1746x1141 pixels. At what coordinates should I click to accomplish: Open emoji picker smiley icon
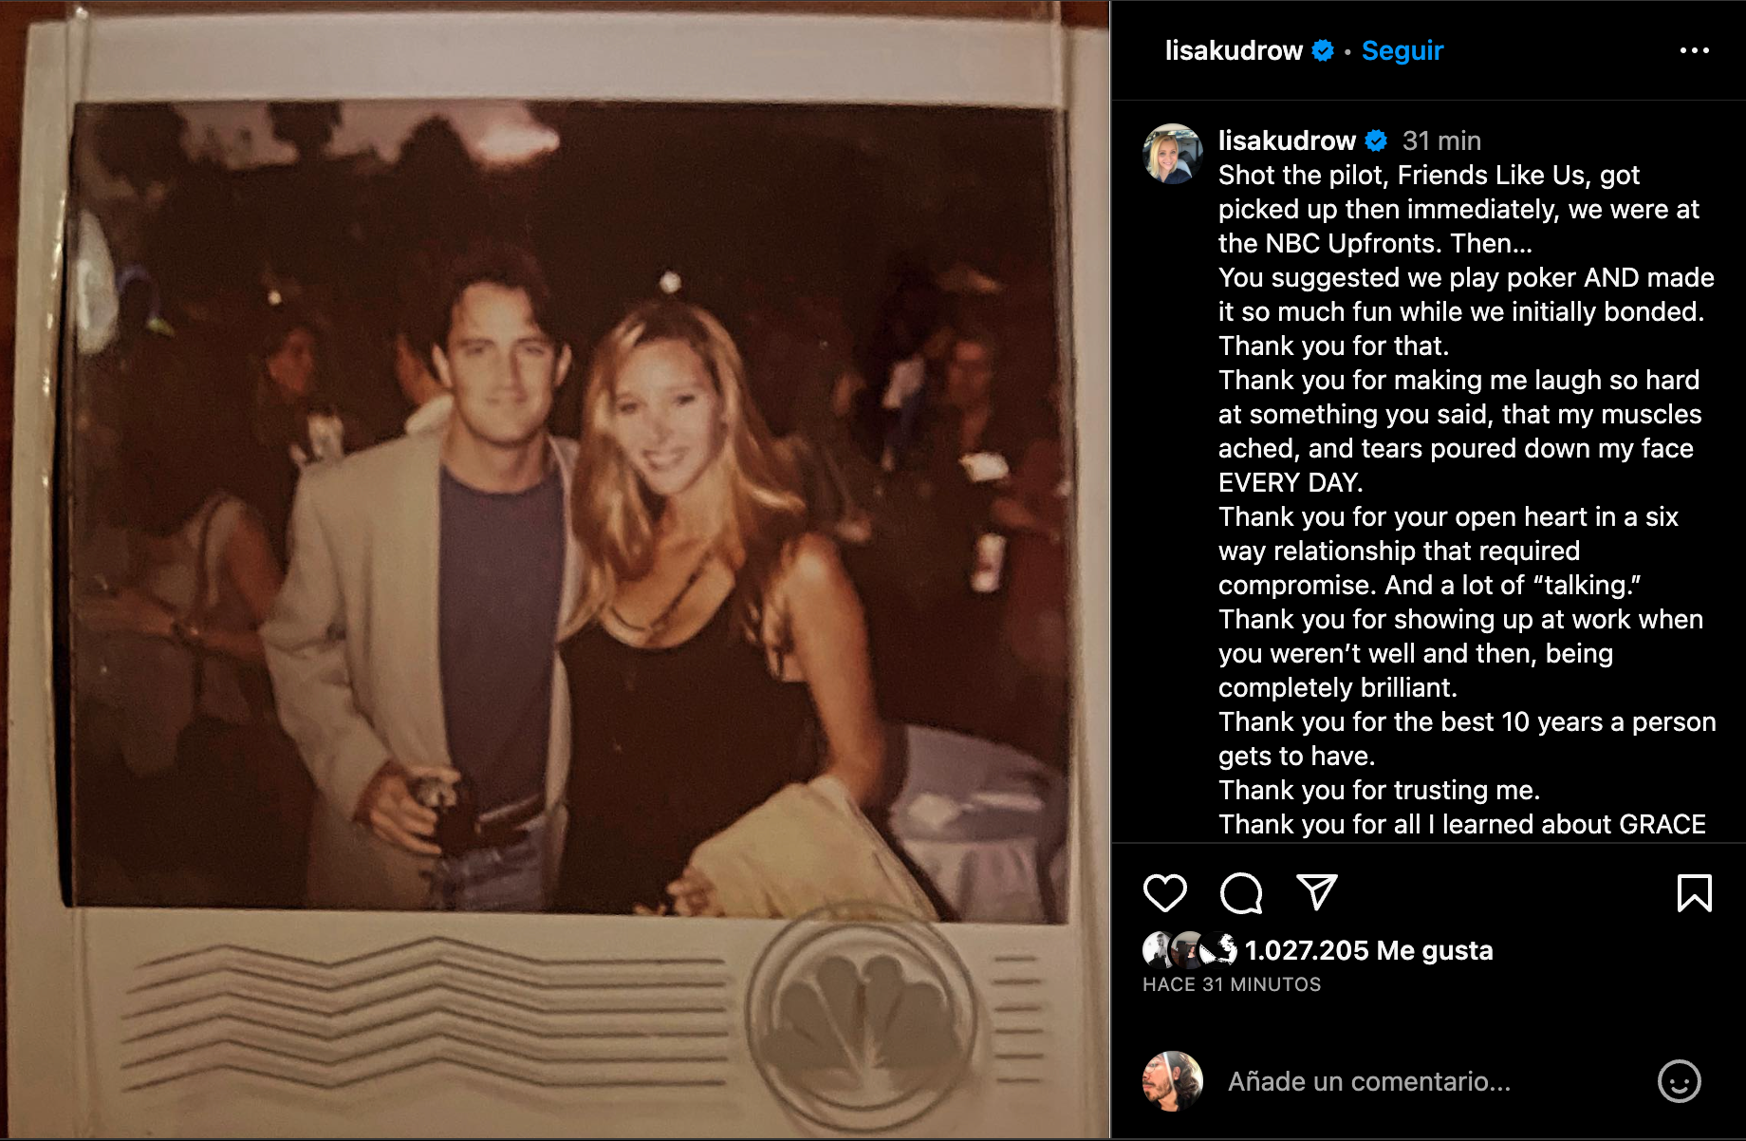tap(1679, 1081)
